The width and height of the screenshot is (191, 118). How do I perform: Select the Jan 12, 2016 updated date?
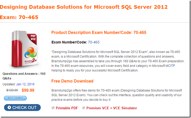25,84
